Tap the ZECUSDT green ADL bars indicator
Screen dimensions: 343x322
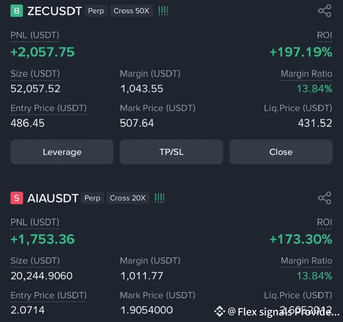pyautogui.click(x=163, y=11)
